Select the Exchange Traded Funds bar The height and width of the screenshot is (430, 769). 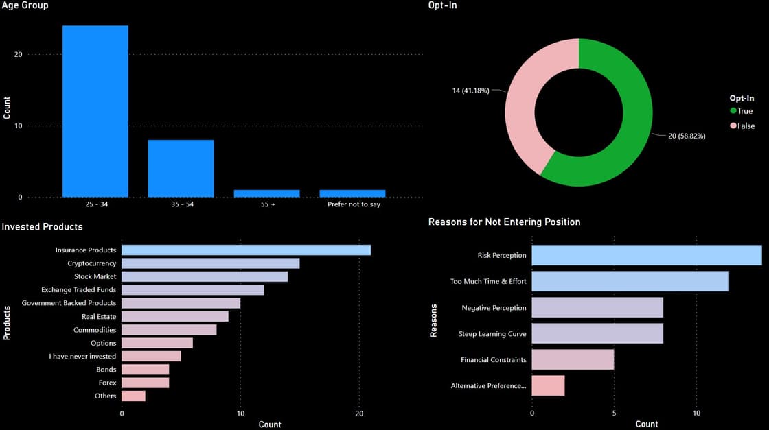(x=193, y=290)
